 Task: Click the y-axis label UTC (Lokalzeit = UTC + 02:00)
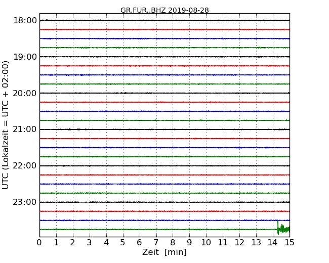pyautogui.click(x=6, y=125)
